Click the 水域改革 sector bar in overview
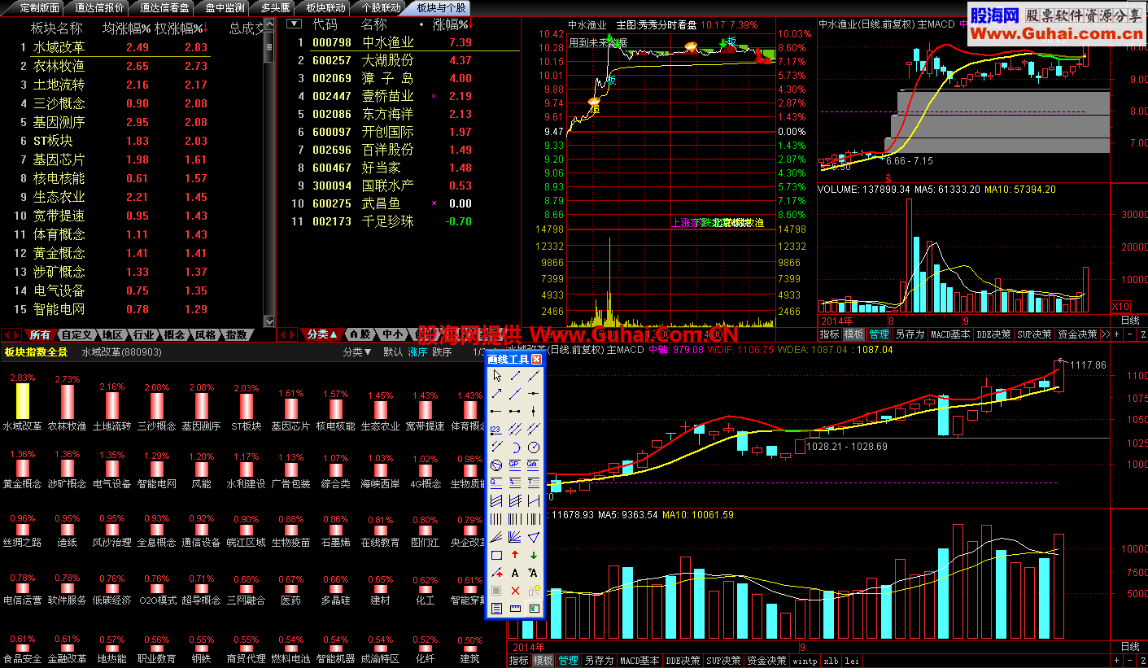 pyautogui.click(x=23, y=401)
